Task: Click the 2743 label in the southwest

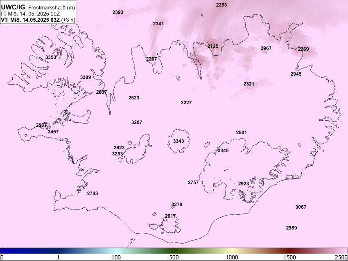Action: (x=93, y=193)
